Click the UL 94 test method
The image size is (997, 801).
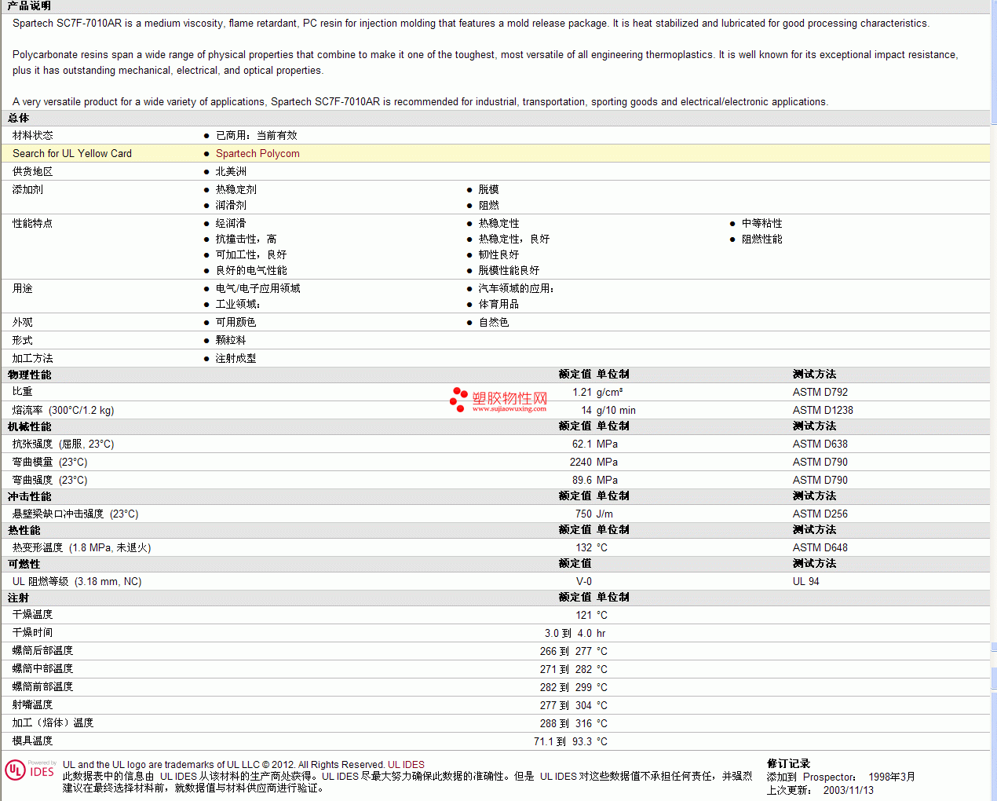[805, 581]
